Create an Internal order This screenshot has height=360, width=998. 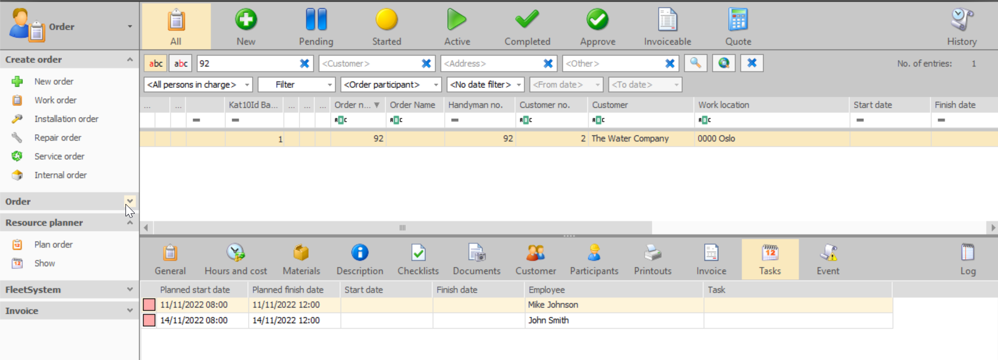coord(60,175)
